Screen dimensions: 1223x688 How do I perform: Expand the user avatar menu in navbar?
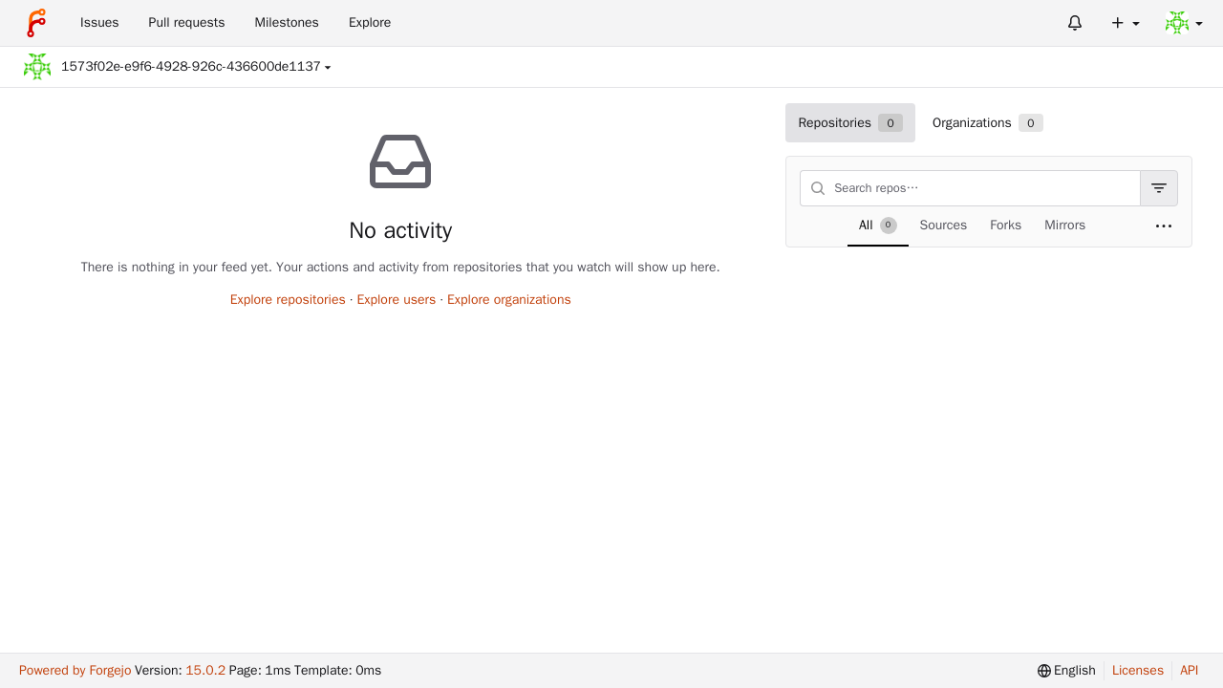tap(1184, 23)
